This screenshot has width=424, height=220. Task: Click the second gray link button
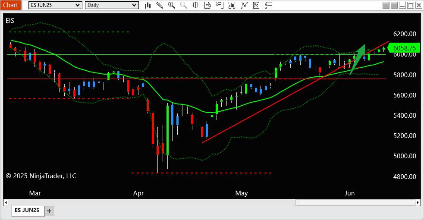(x=394, y=5)
